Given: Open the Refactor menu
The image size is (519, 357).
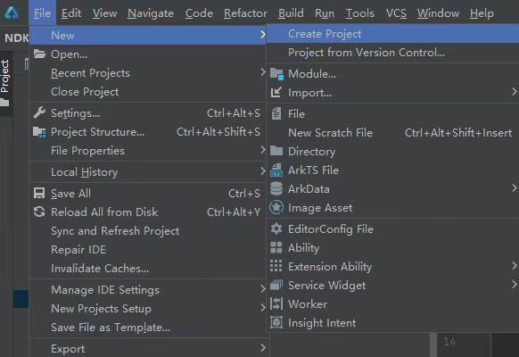Looking at the screenshot, I should tap(245, 13).
